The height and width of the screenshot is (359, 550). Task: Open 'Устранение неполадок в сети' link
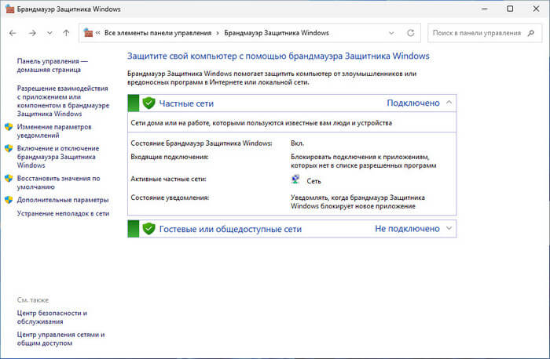coord(63,213)
